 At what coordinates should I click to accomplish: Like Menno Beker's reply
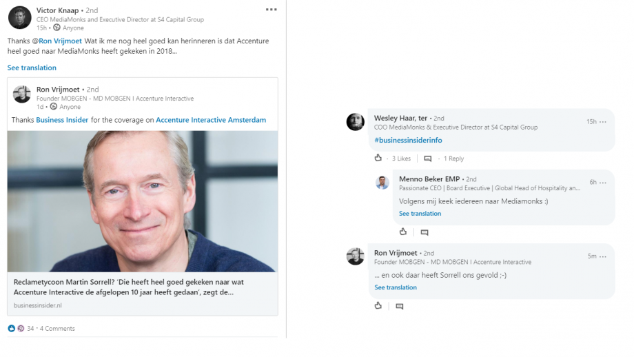pos(403,232)
